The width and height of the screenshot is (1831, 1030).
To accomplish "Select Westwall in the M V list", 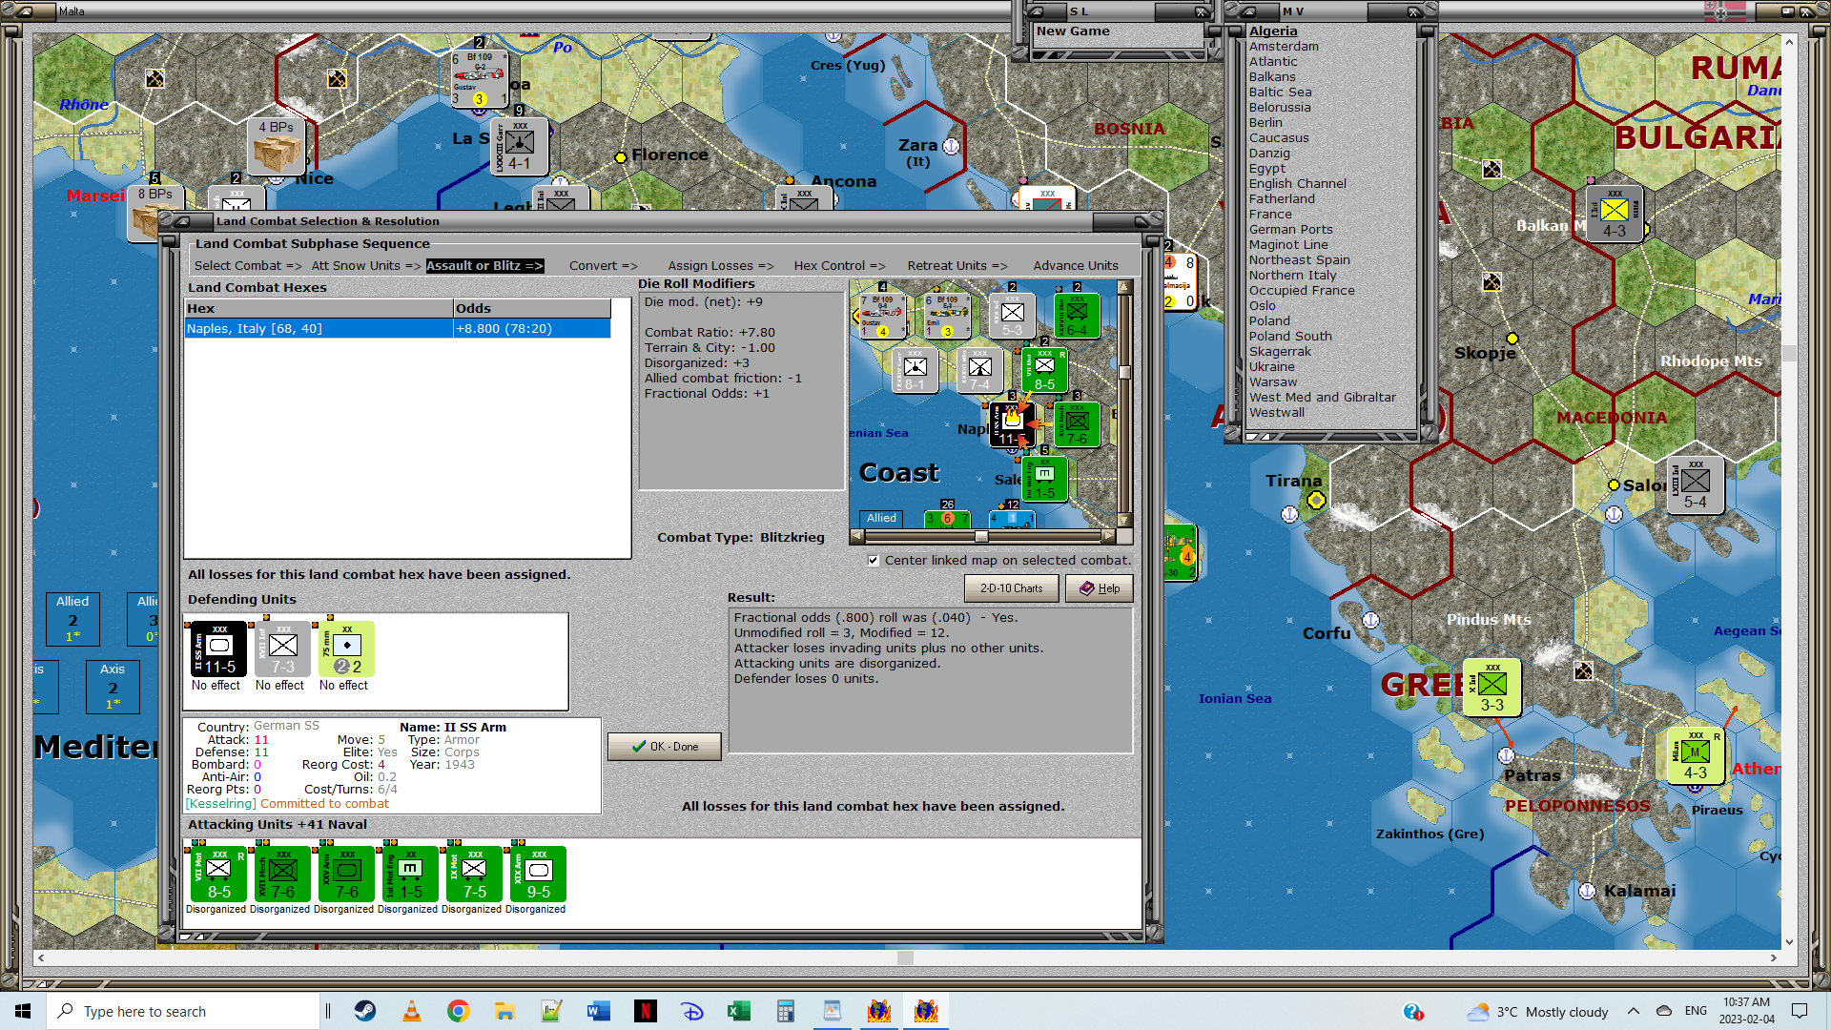I will pyautogui.click(x=1277, y=413).
